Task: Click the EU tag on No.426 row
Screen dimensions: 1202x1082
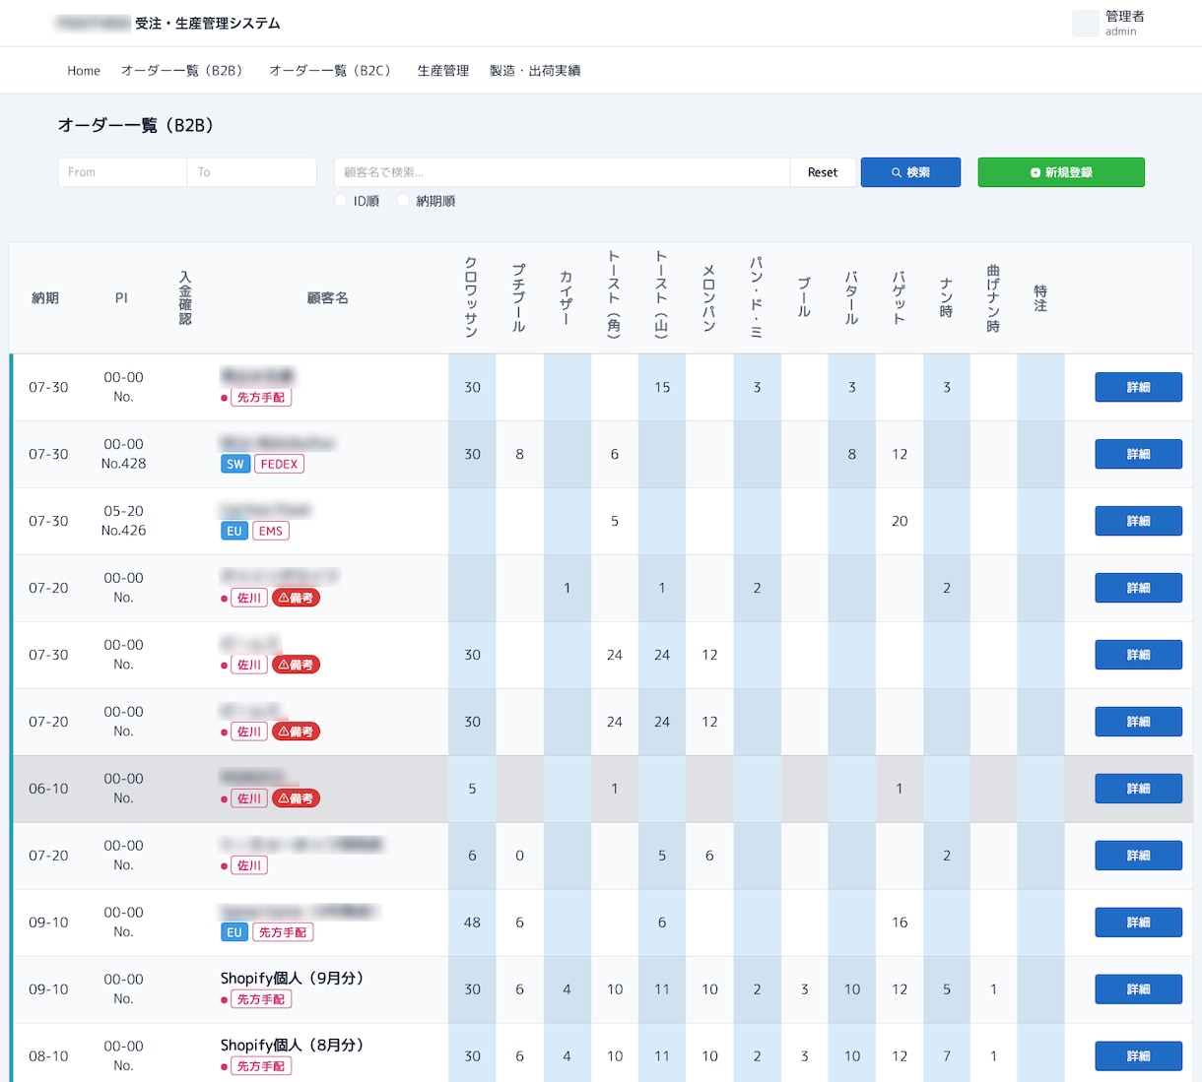Action: (234, 531)
